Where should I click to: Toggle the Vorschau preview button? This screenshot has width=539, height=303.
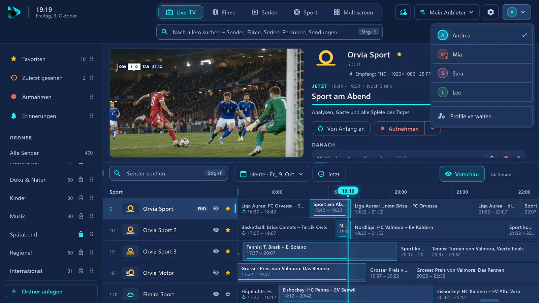click(462, 174)
